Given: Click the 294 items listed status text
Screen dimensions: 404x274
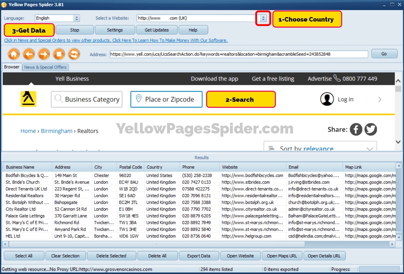Looking at the screenshot, I should coord(217,269).
